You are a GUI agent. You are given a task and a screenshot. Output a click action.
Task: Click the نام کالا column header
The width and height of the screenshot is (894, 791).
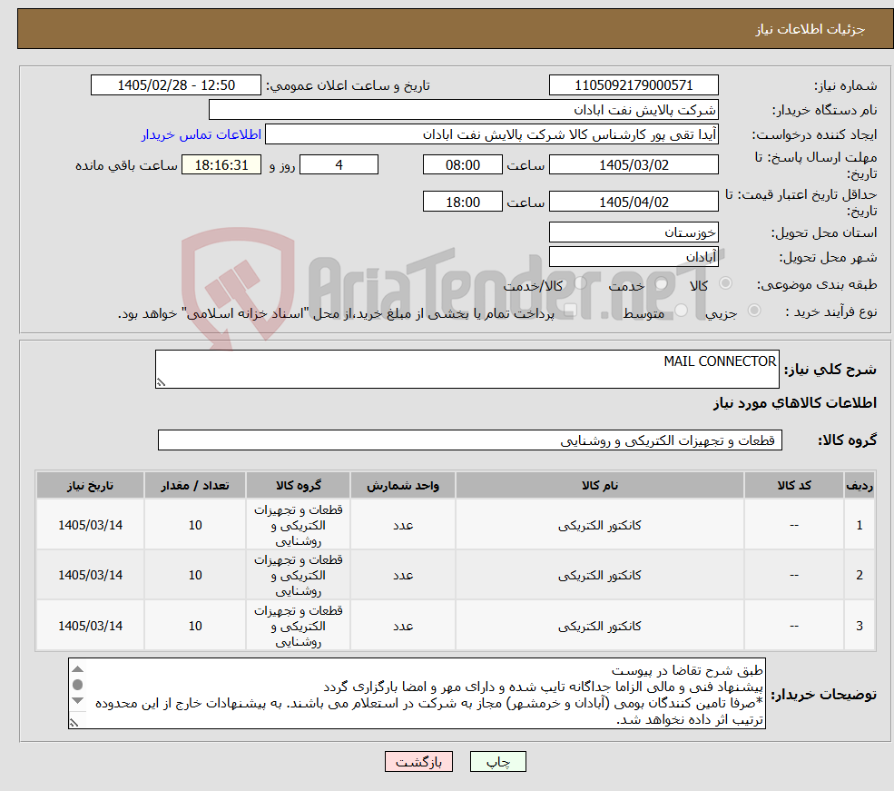pos(599,485)
